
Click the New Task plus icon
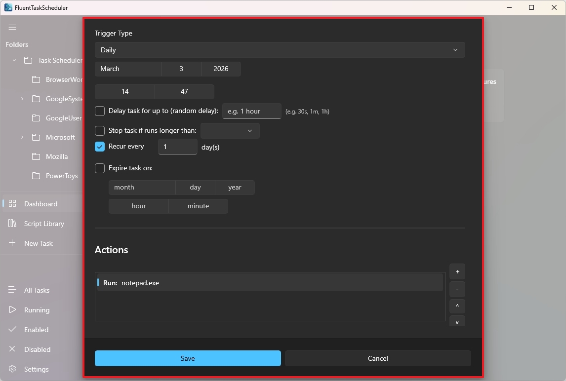tap(12, 243)
